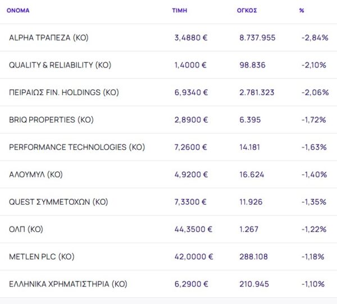Click the -1,10% change in last row
The height and width of the screenshot is (304, 337).
314,284
